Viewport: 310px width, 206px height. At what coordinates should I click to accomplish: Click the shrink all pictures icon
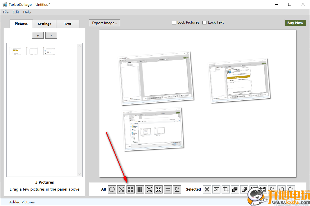point(158,189)
